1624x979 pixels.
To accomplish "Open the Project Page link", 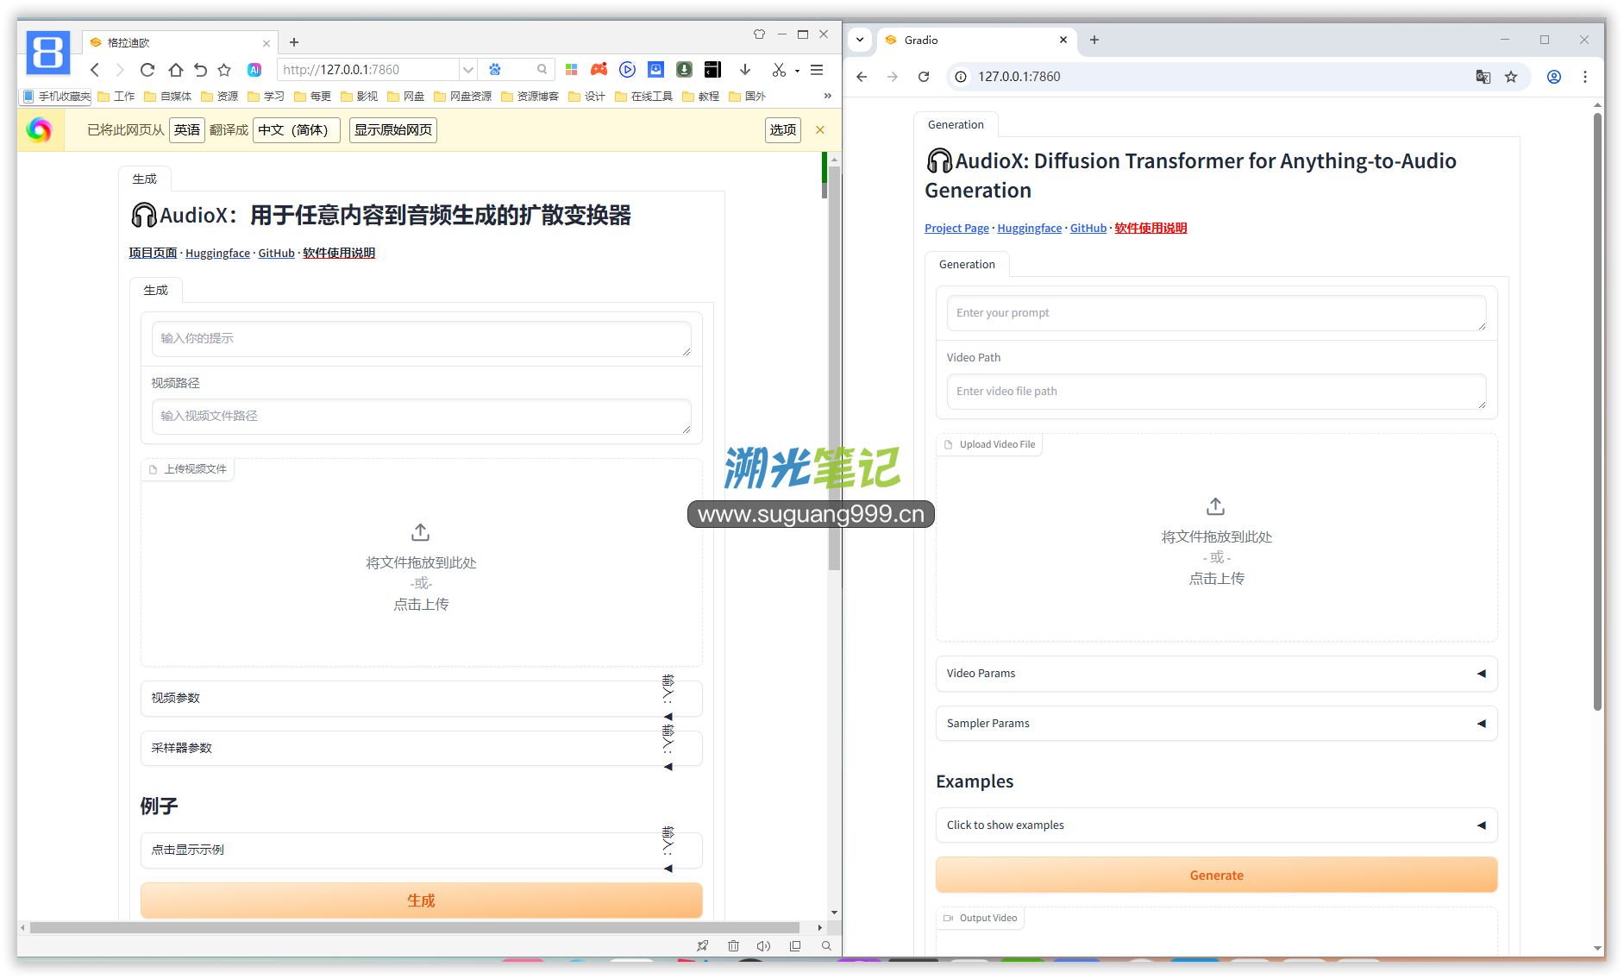I will [x=956, y=229].
